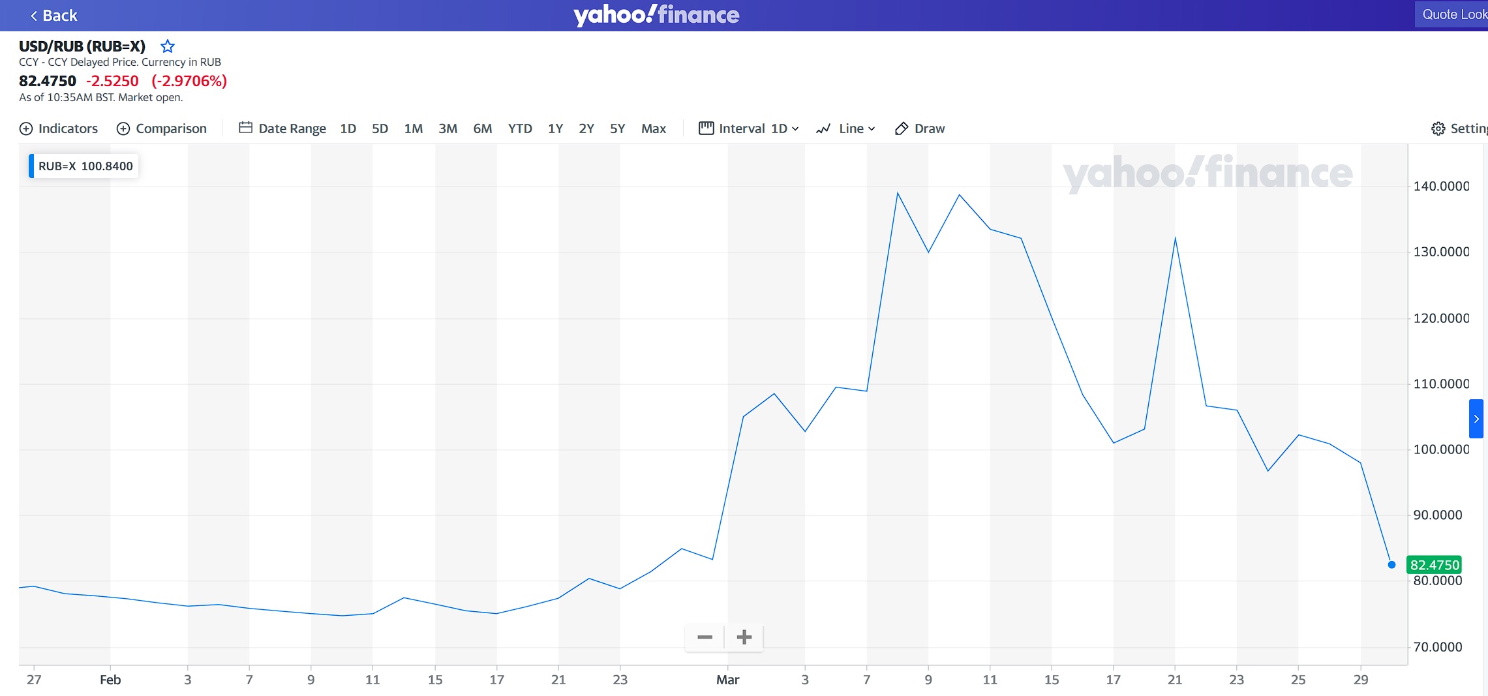Expand the Interval 1D dropdown
The height and width of the screenshot is (696, 1488).
[748, 129]
